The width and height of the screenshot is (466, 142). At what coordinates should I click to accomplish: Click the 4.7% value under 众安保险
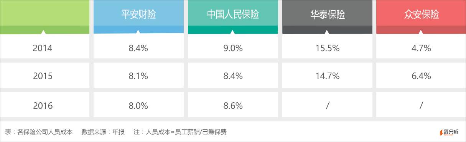[x=421, y=48]
